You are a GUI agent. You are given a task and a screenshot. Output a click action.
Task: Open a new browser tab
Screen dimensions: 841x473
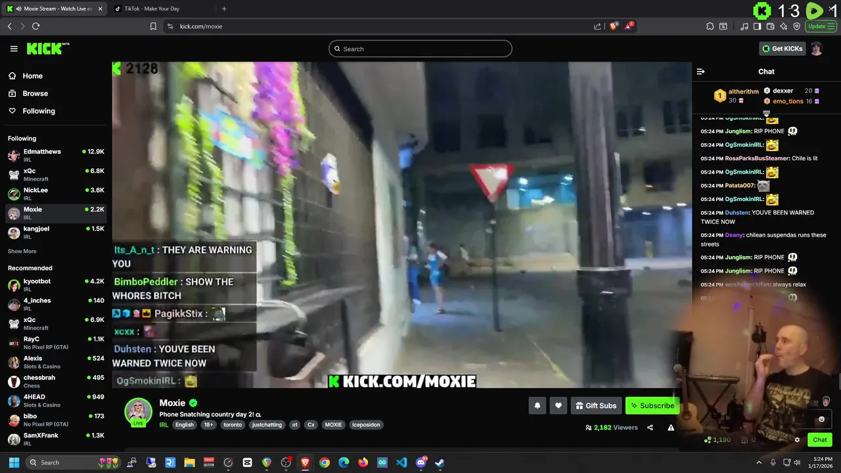224,9
